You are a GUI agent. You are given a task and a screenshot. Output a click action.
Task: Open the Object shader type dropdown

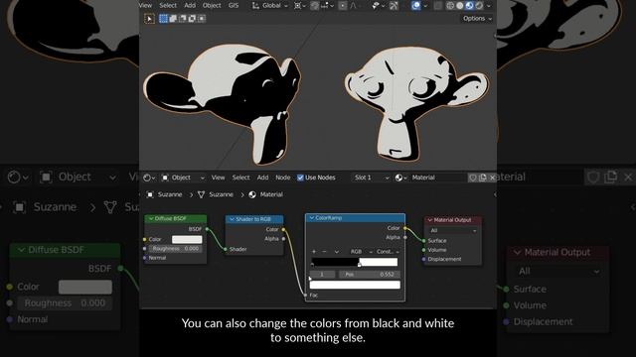pos(183,178)
